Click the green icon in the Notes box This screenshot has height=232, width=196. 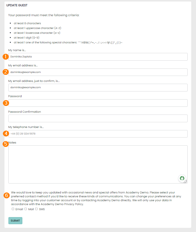tap(182, 178)
